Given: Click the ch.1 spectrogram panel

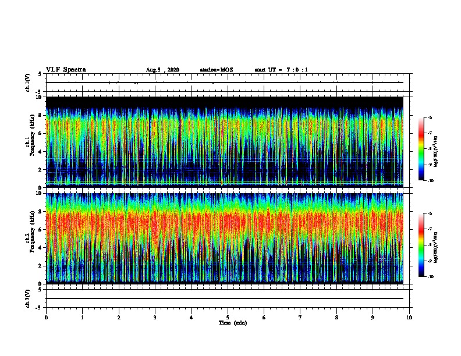Looking at the screenshot, I should pyautogui.click(x=225, y=142).
